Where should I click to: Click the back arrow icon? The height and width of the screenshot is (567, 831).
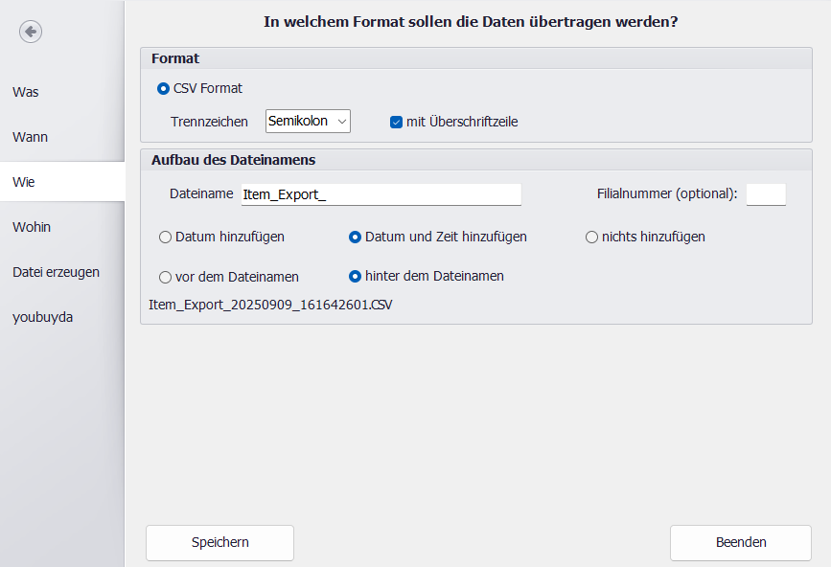[x=31, y=32]
